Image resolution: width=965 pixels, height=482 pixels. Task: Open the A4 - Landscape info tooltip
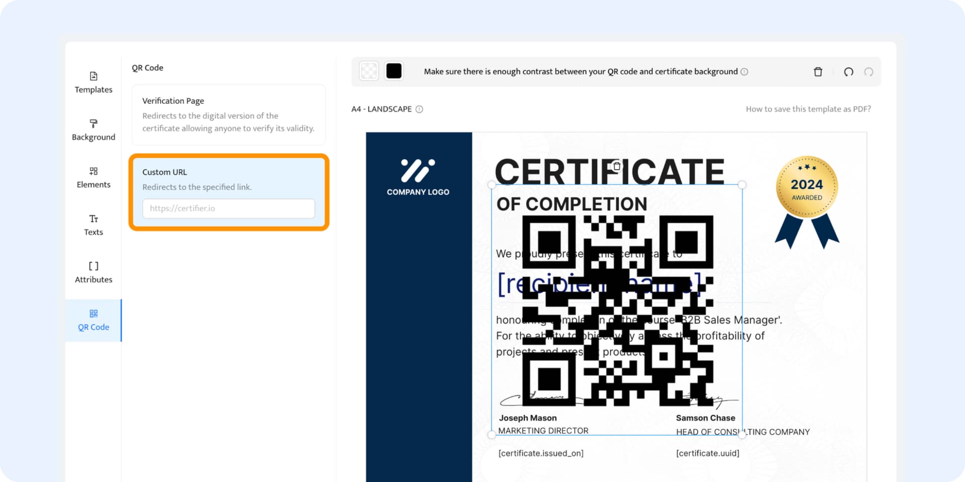coord(420,109)
